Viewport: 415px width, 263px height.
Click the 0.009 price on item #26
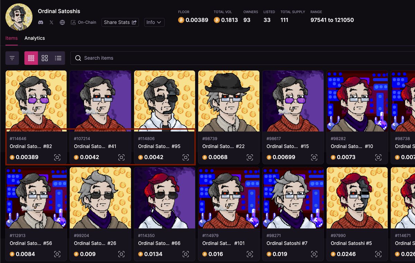88,254
